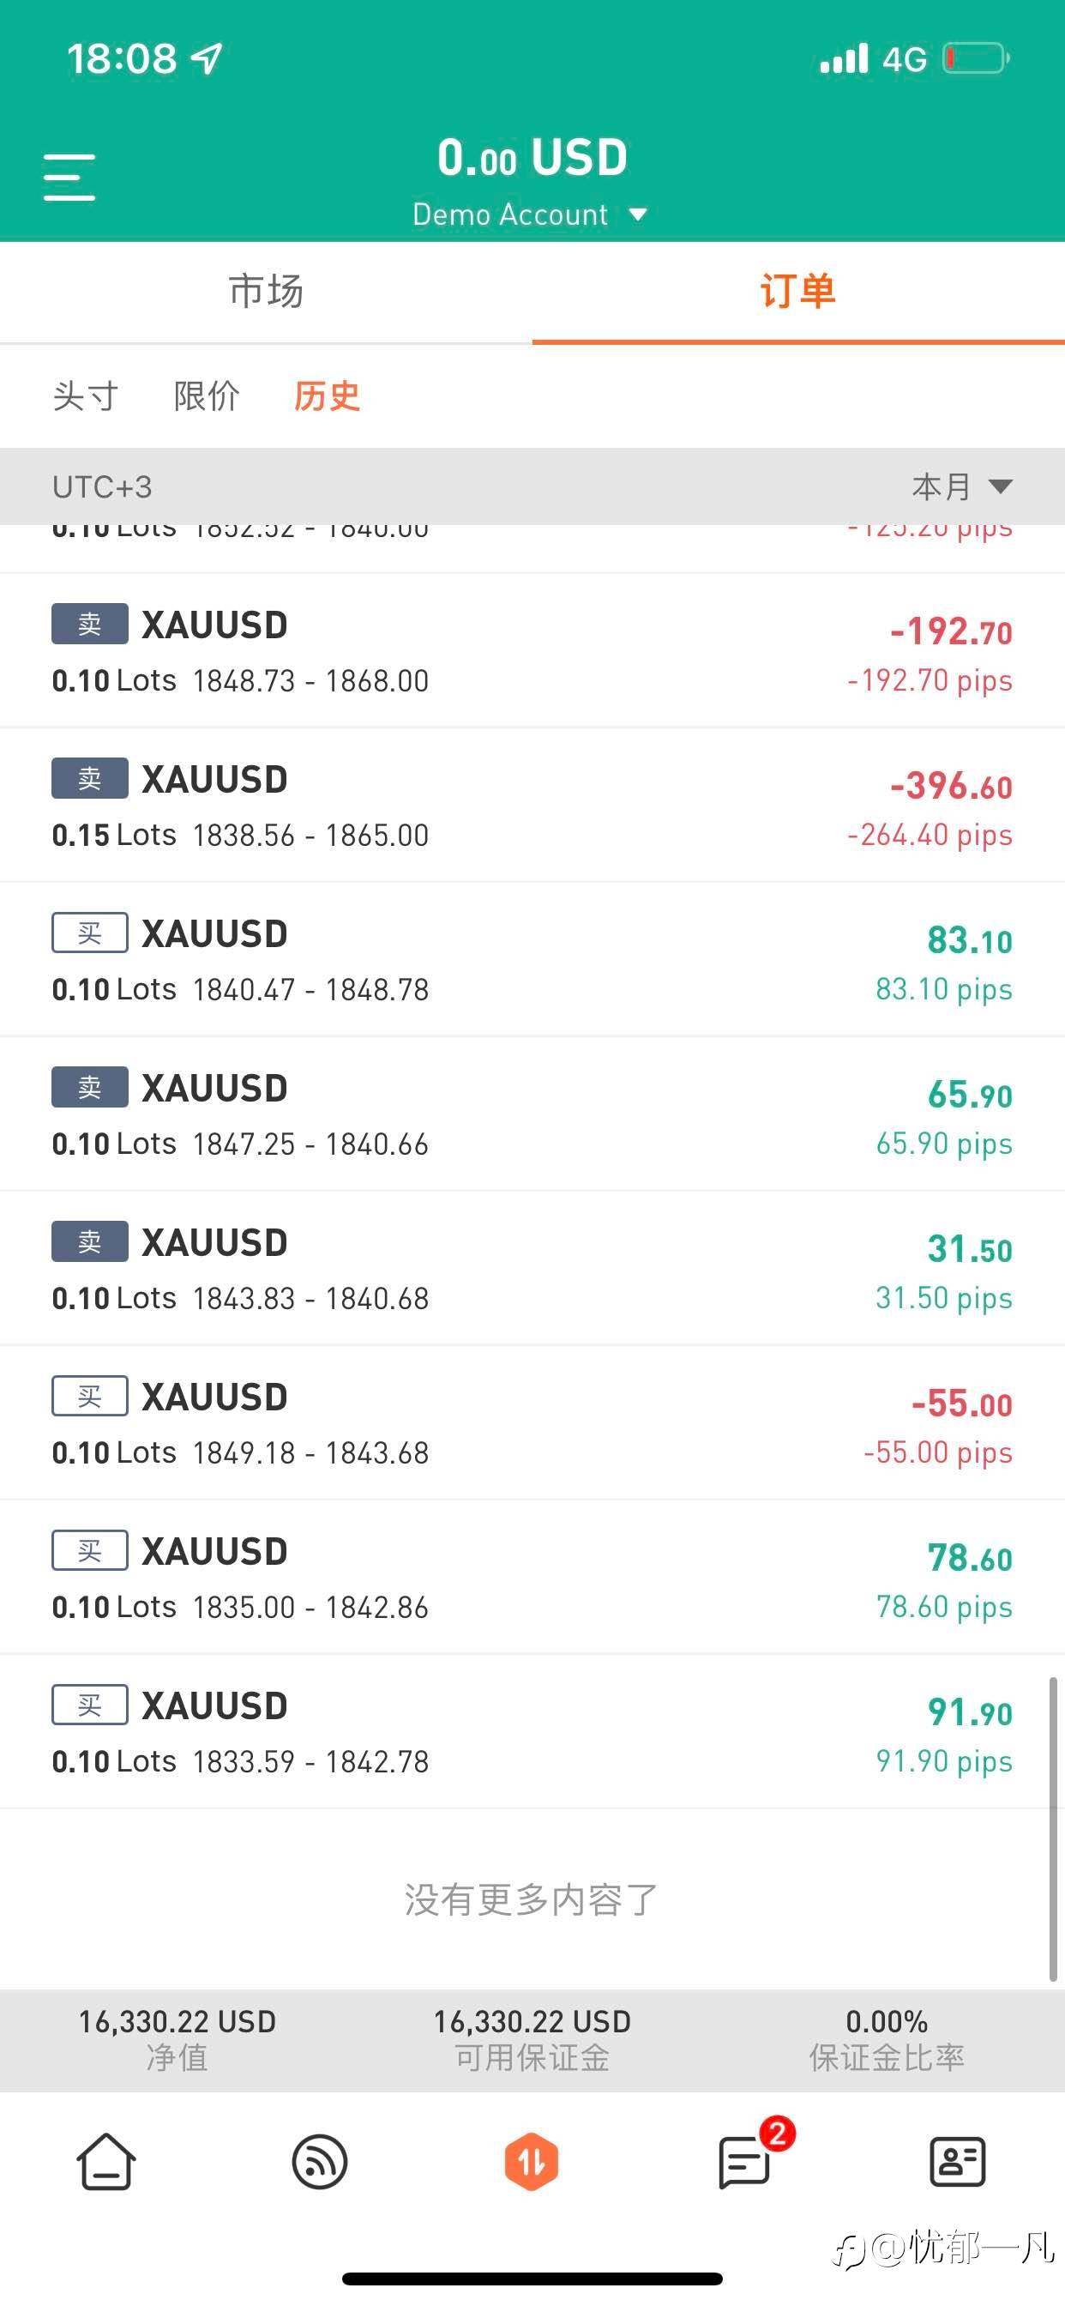Viewport: 1065px width, 2306px height.
Task: Click the order list scrollbar
Action: (1053, 1829)
